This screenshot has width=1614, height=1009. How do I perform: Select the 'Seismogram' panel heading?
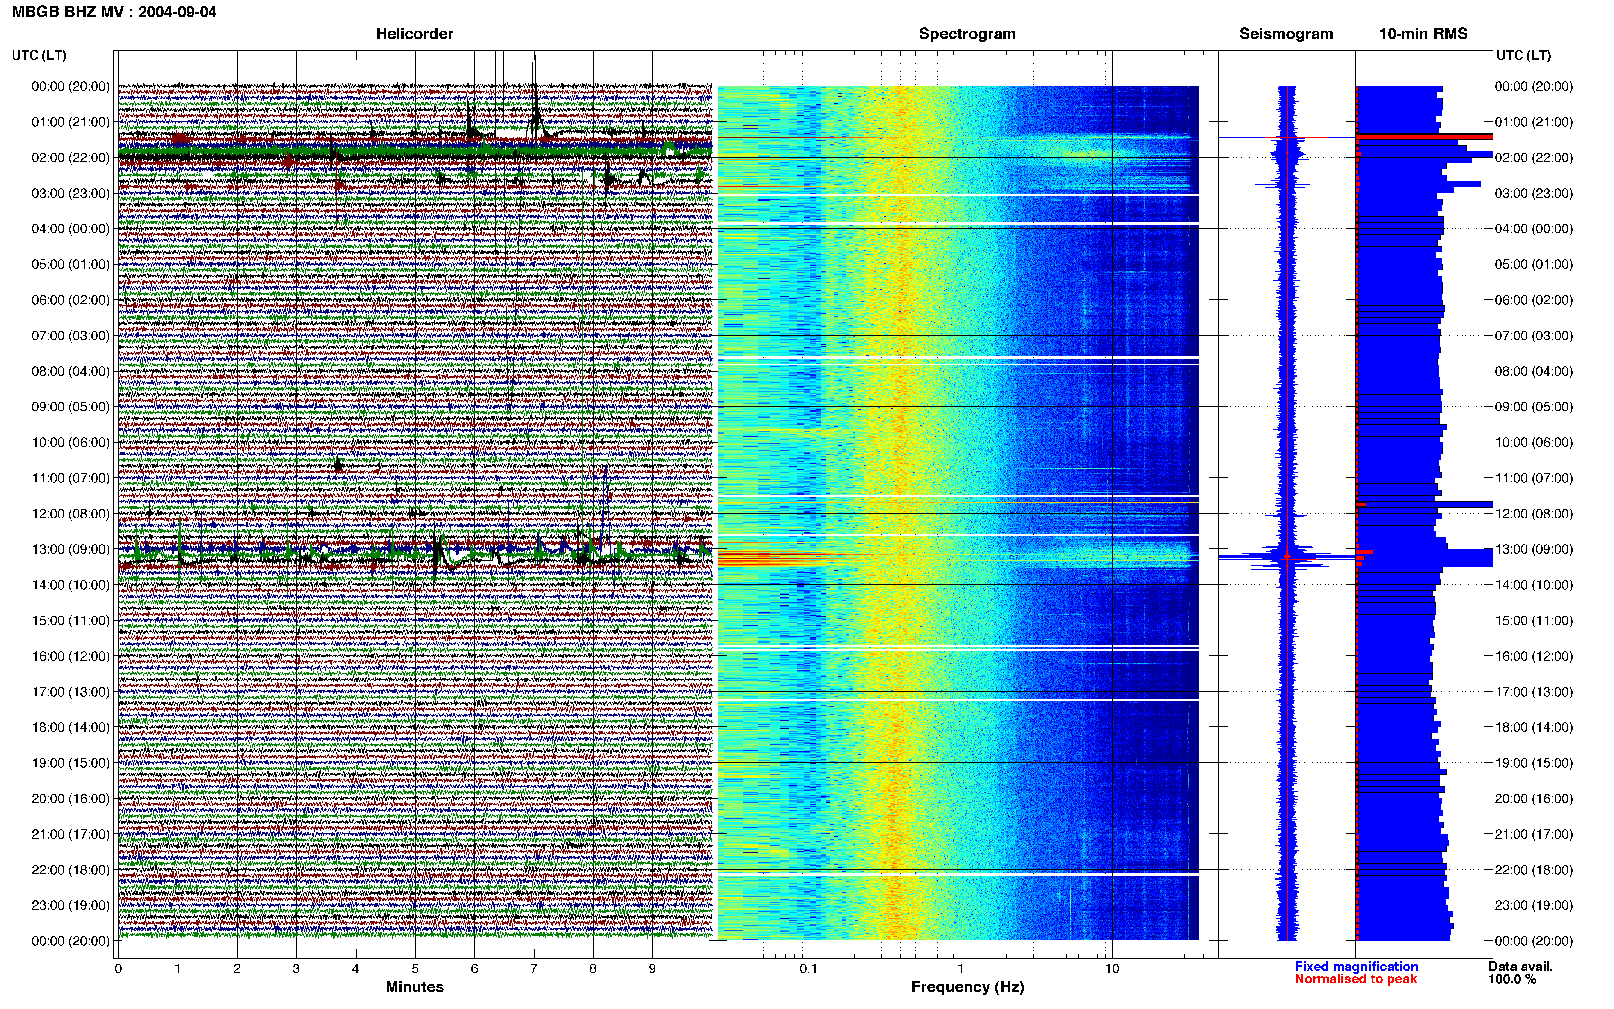pyautogui.click(x=1286, y=34)
